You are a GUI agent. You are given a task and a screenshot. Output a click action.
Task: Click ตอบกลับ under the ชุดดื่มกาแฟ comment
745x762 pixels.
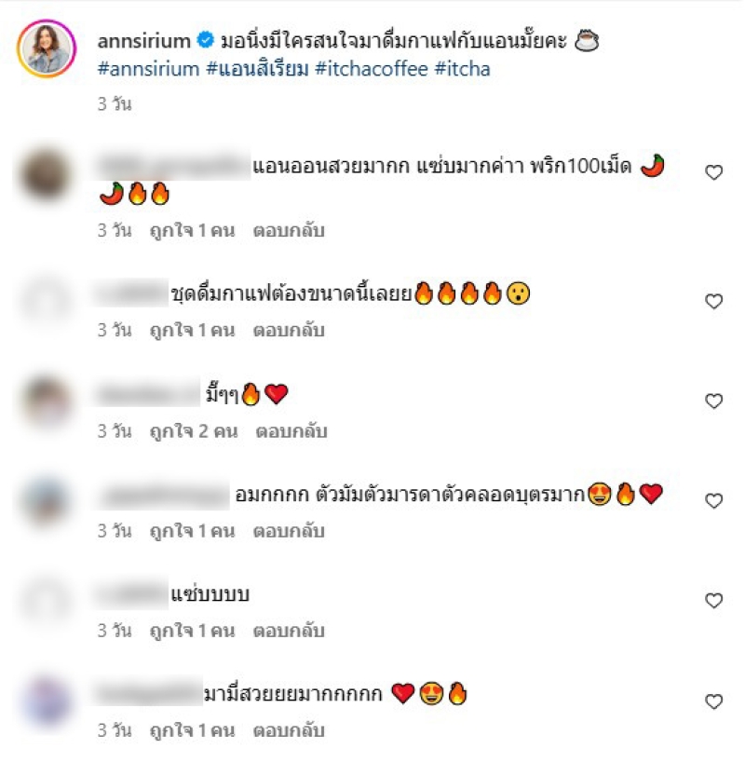pos(289,331)
